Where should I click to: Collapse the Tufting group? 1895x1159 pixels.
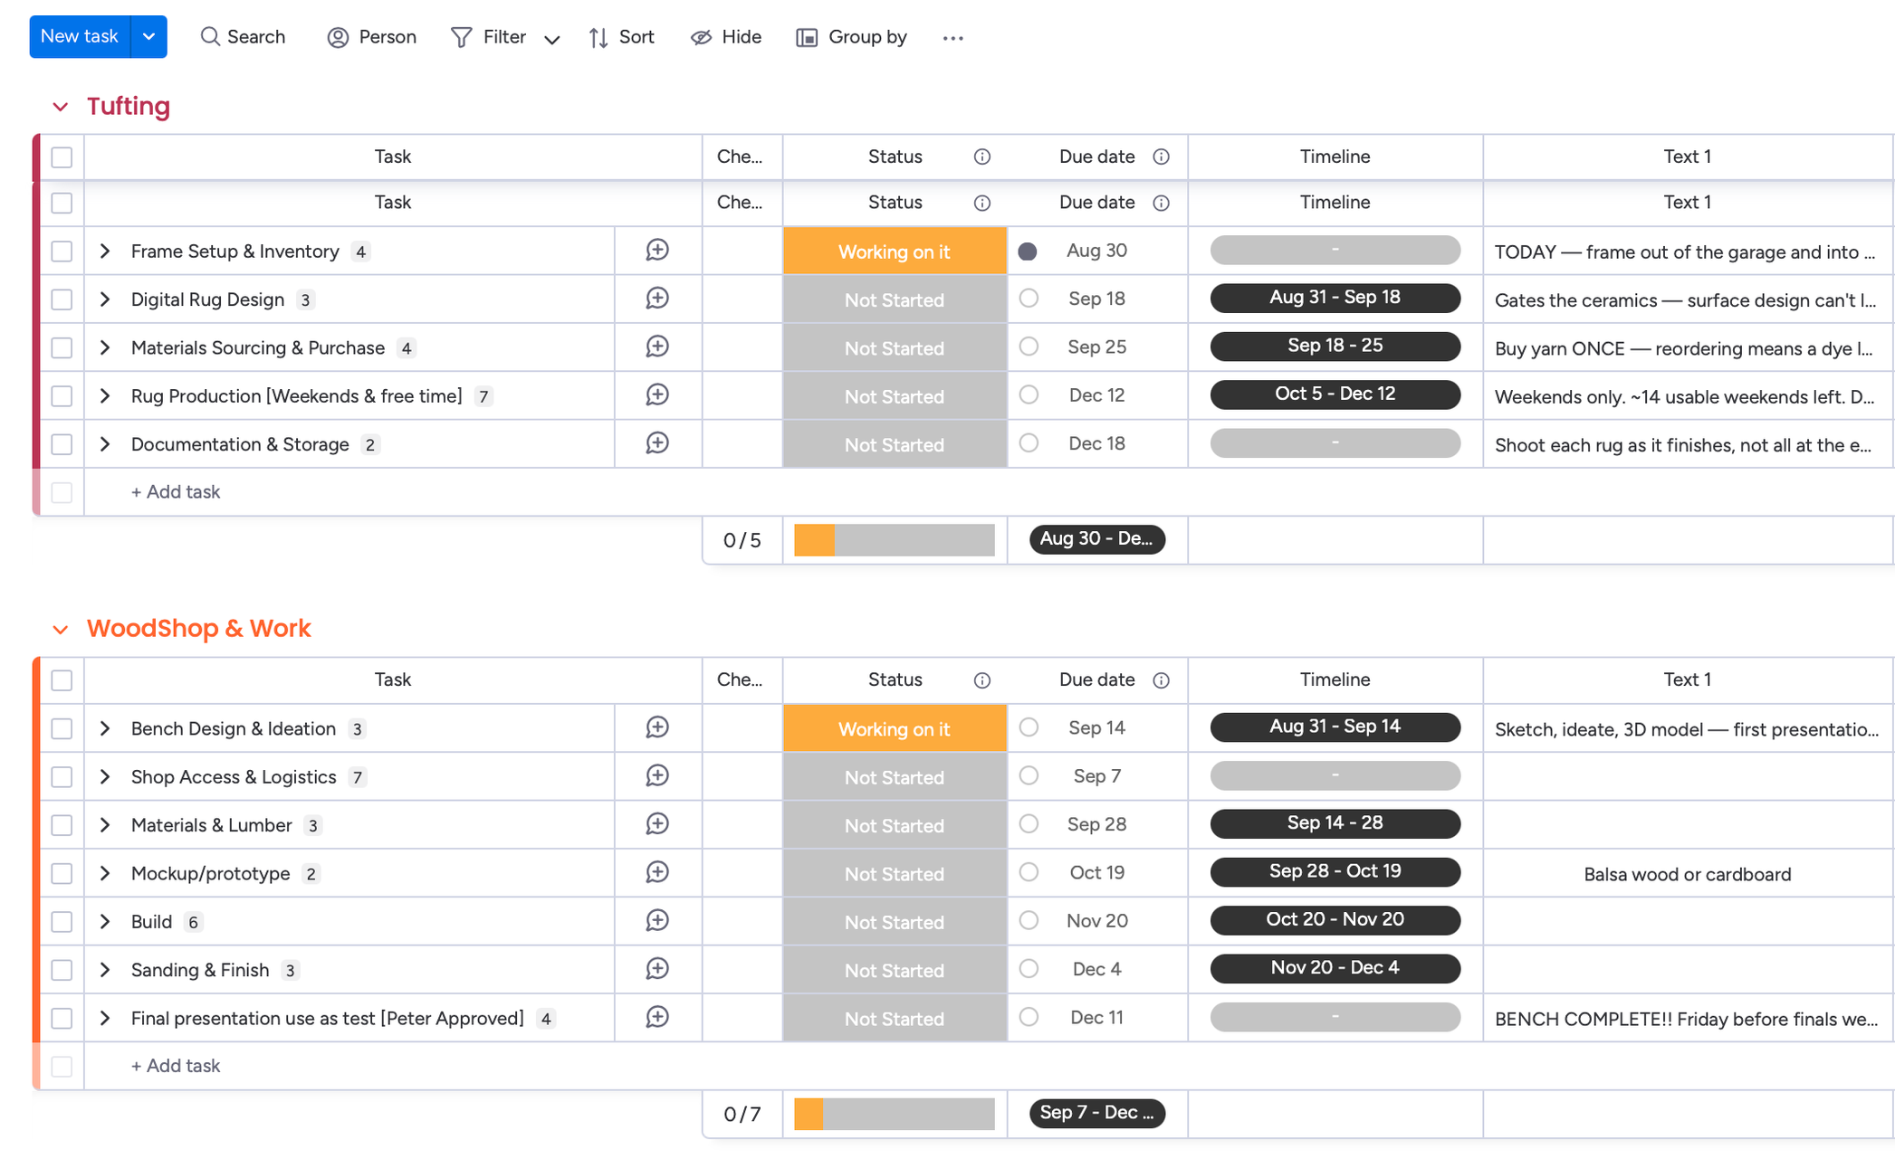tap(60, 107)
